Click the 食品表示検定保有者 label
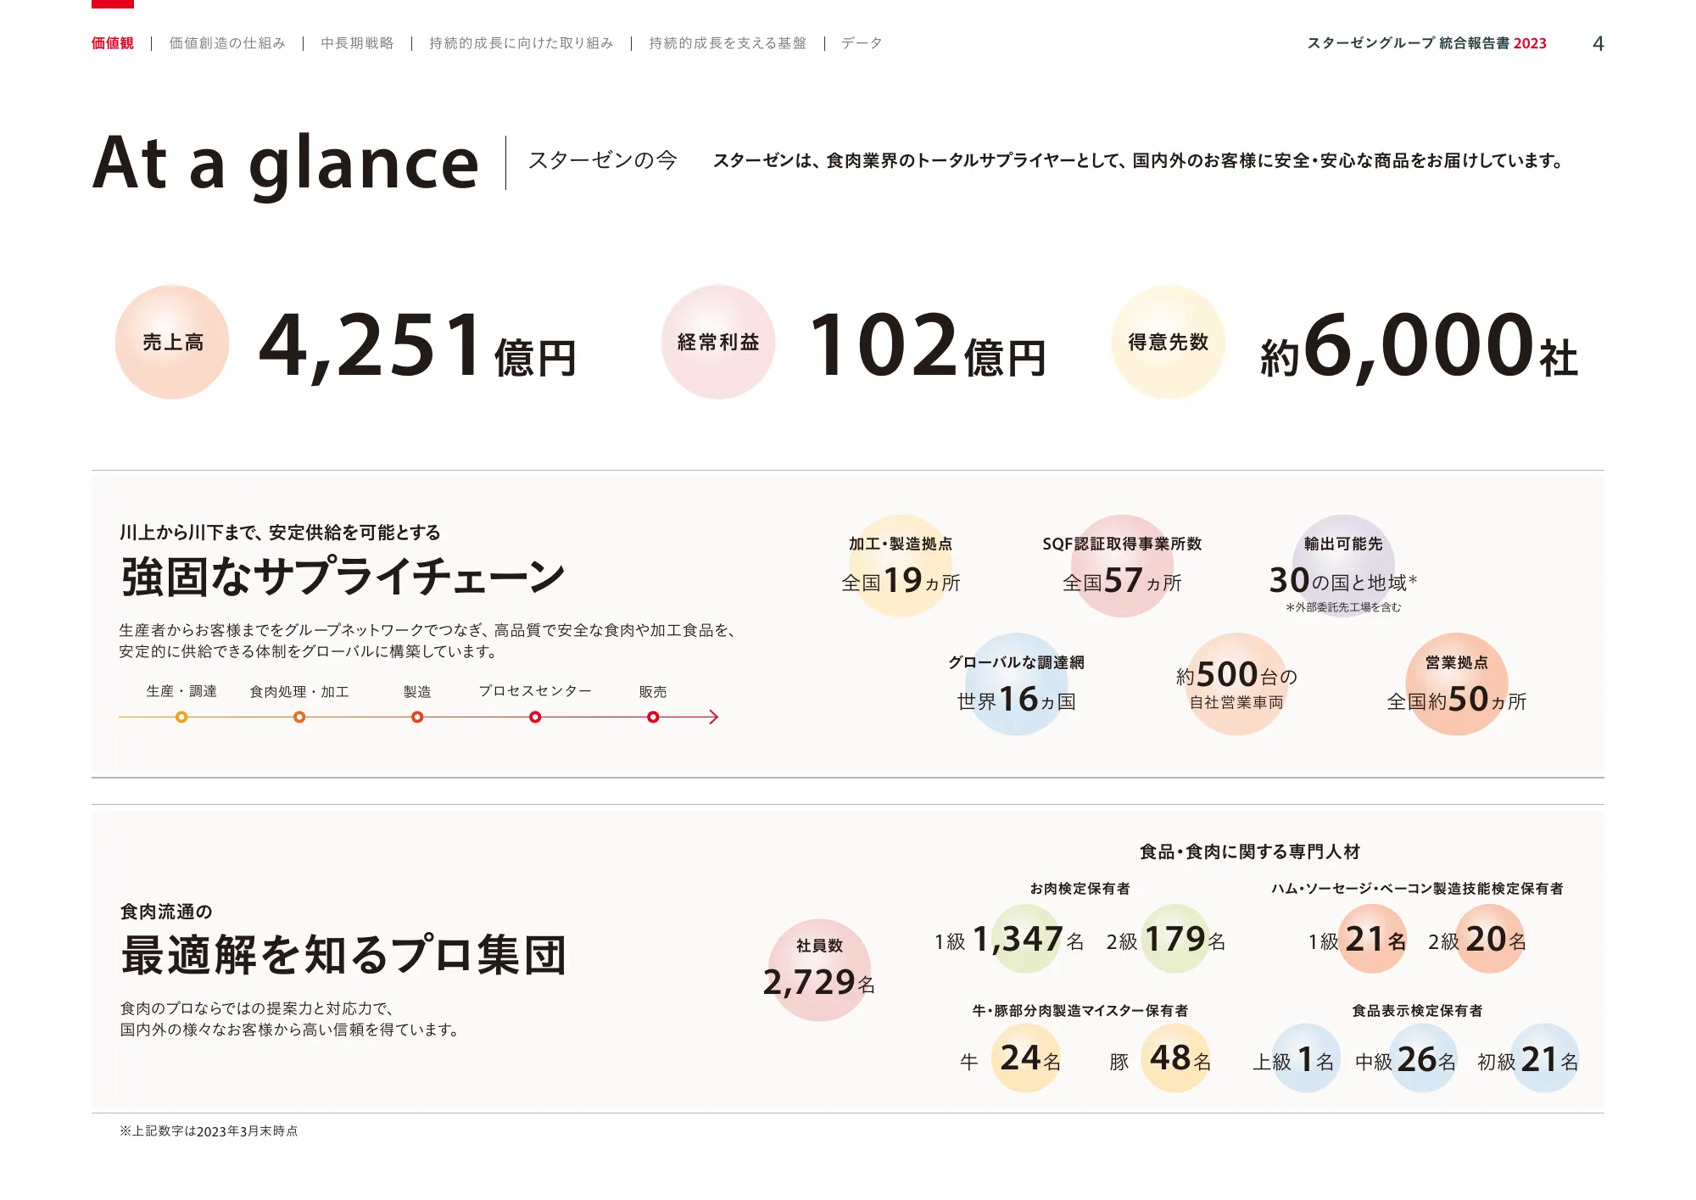 click(x=1417, y=1011)
